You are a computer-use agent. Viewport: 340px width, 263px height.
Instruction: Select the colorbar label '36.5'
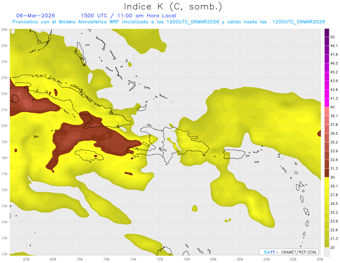[334, 134]
